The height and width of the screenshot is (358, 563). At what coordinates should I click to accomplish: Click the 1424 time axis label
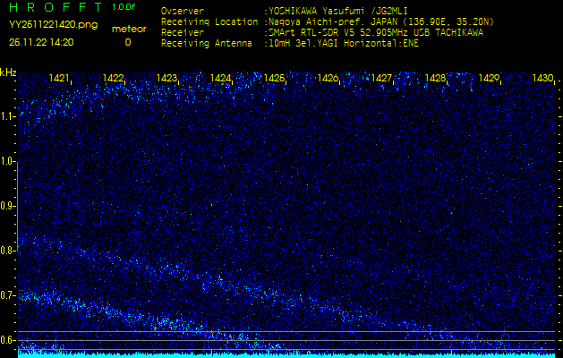(221, 79)
